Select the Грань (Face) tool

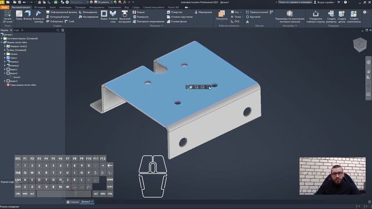pos(19,16)
